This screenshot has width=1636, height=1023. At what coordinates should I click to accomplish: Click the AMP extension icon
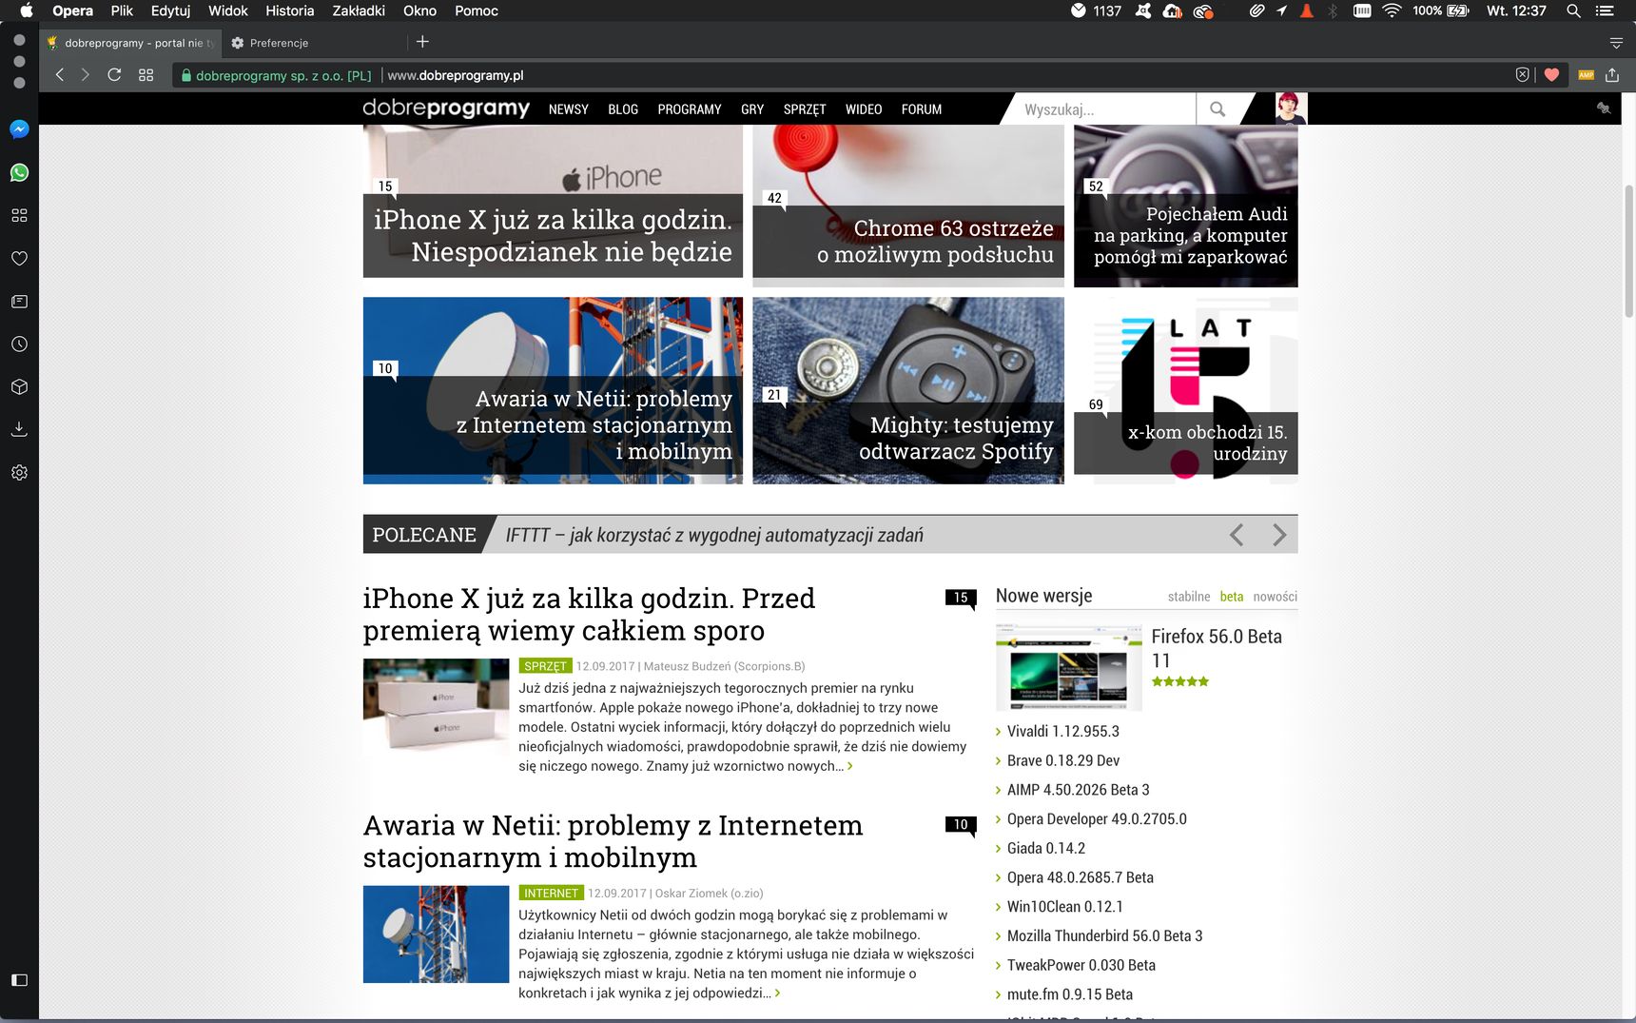pos(1586,74)
